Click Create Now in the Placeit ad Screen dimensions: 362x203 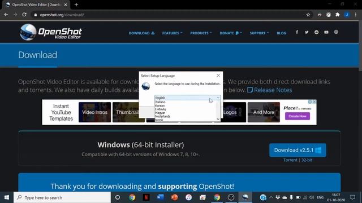pos(298,116)
